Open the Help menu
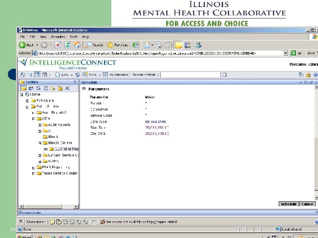This screenshot has height=238, width=318. coord(85,37)
